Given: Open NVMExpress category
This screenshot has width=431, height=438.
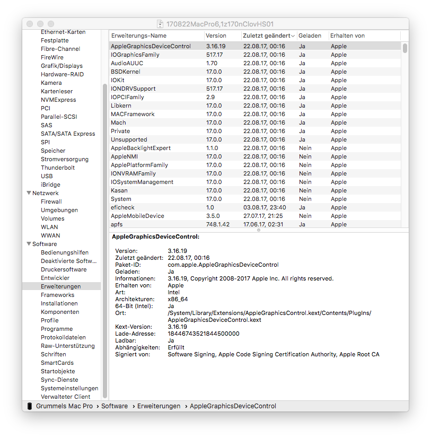Looking at the screenshot, I should (x=58, y=100).
